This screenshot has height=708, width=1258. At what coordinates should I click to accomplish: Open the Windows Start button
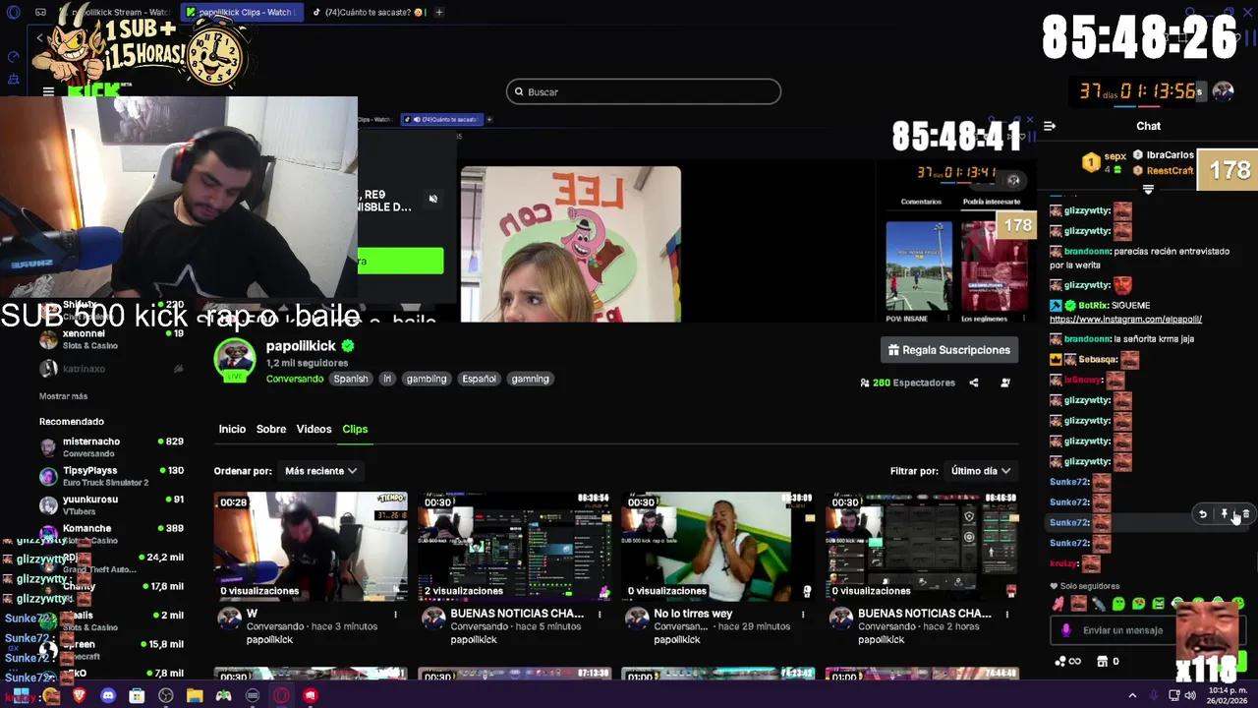(x=20, y=696)
